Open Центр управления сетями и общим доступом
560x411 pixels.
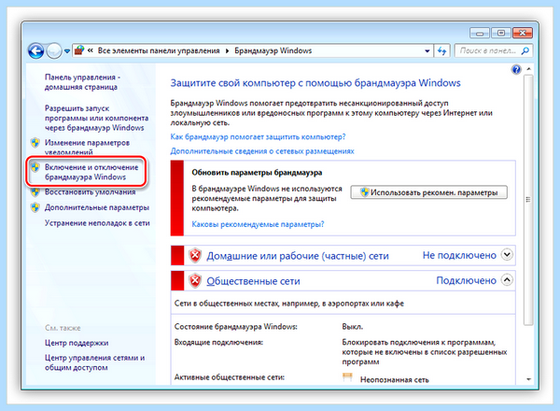click(x=94, y=362)
